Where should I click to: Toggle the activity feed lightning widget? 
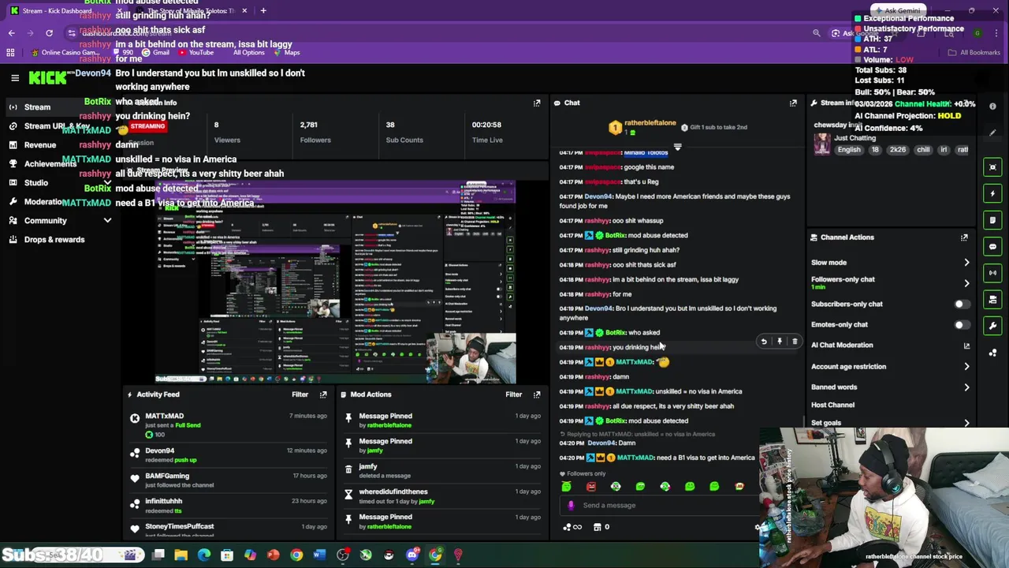tap(993, 193)
